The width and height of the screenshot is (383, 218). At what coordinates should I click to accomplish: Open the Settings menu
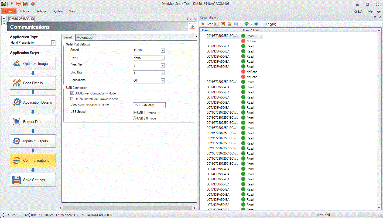coord(41,11)
